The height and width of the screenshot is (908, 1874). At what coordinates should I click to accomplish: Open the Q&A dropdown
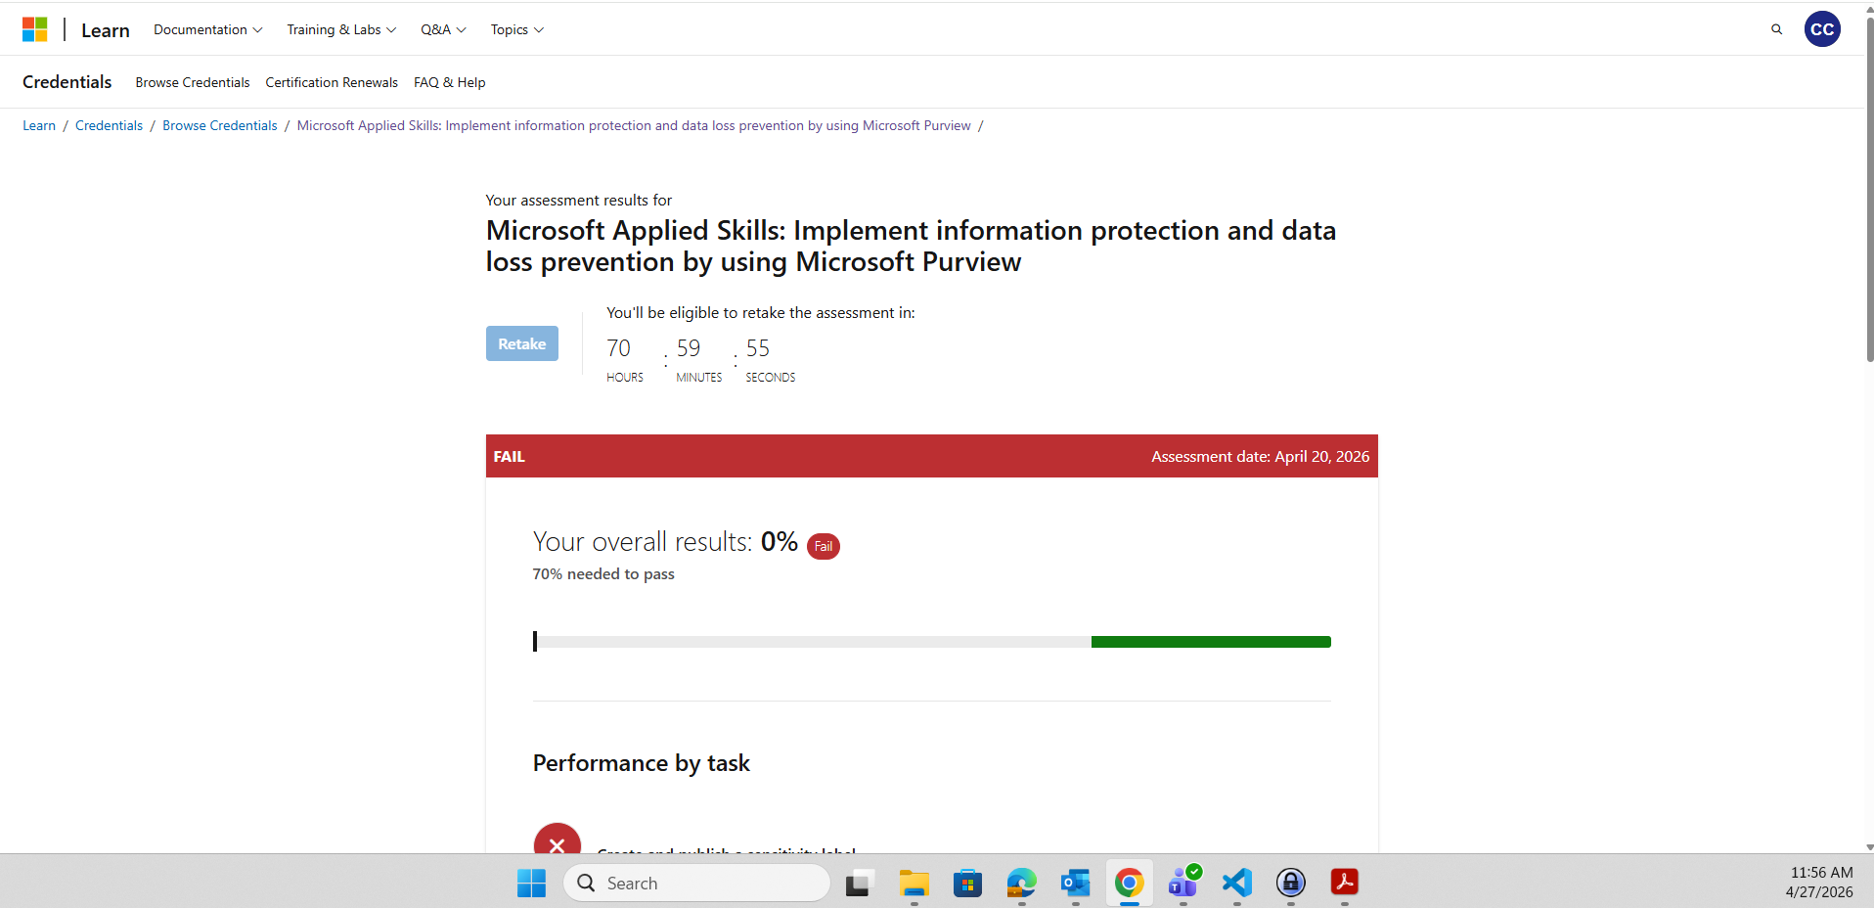(443, 29)
